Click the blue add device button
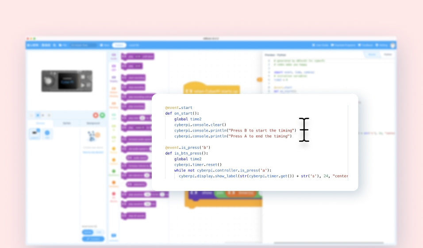The height and width of the screenshot is (248, 423). pyautogui.click(x=47, y=132)
